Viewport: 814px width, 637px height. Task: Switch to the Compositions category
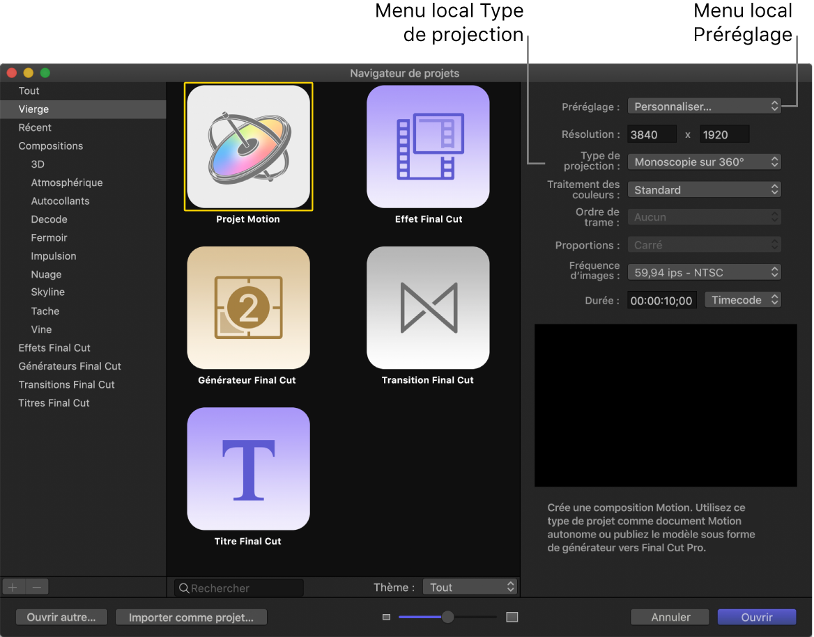[x=52, y=146]
